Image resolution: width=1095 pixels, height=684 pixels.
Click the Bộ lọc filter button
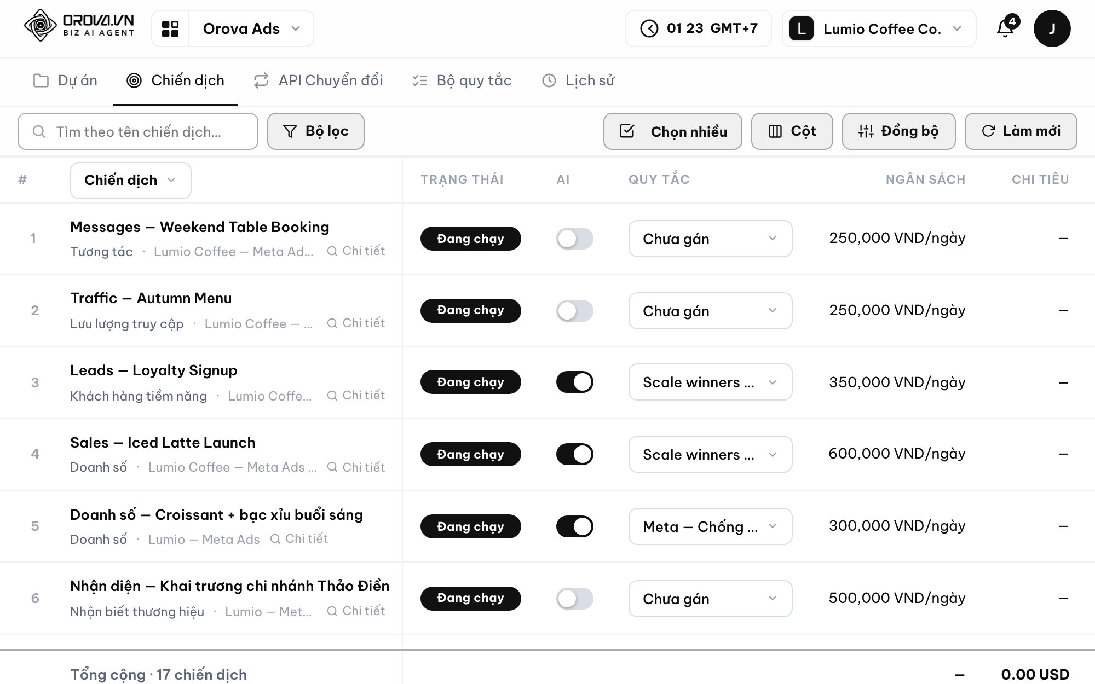click(x=316, y=131)
